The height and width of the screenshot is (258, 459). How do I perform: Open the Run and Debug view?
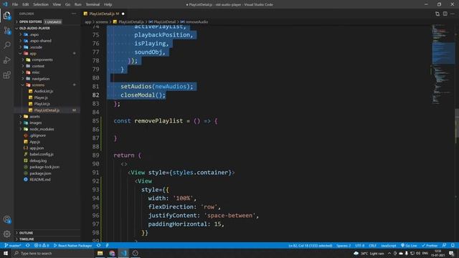coord(6,60)
